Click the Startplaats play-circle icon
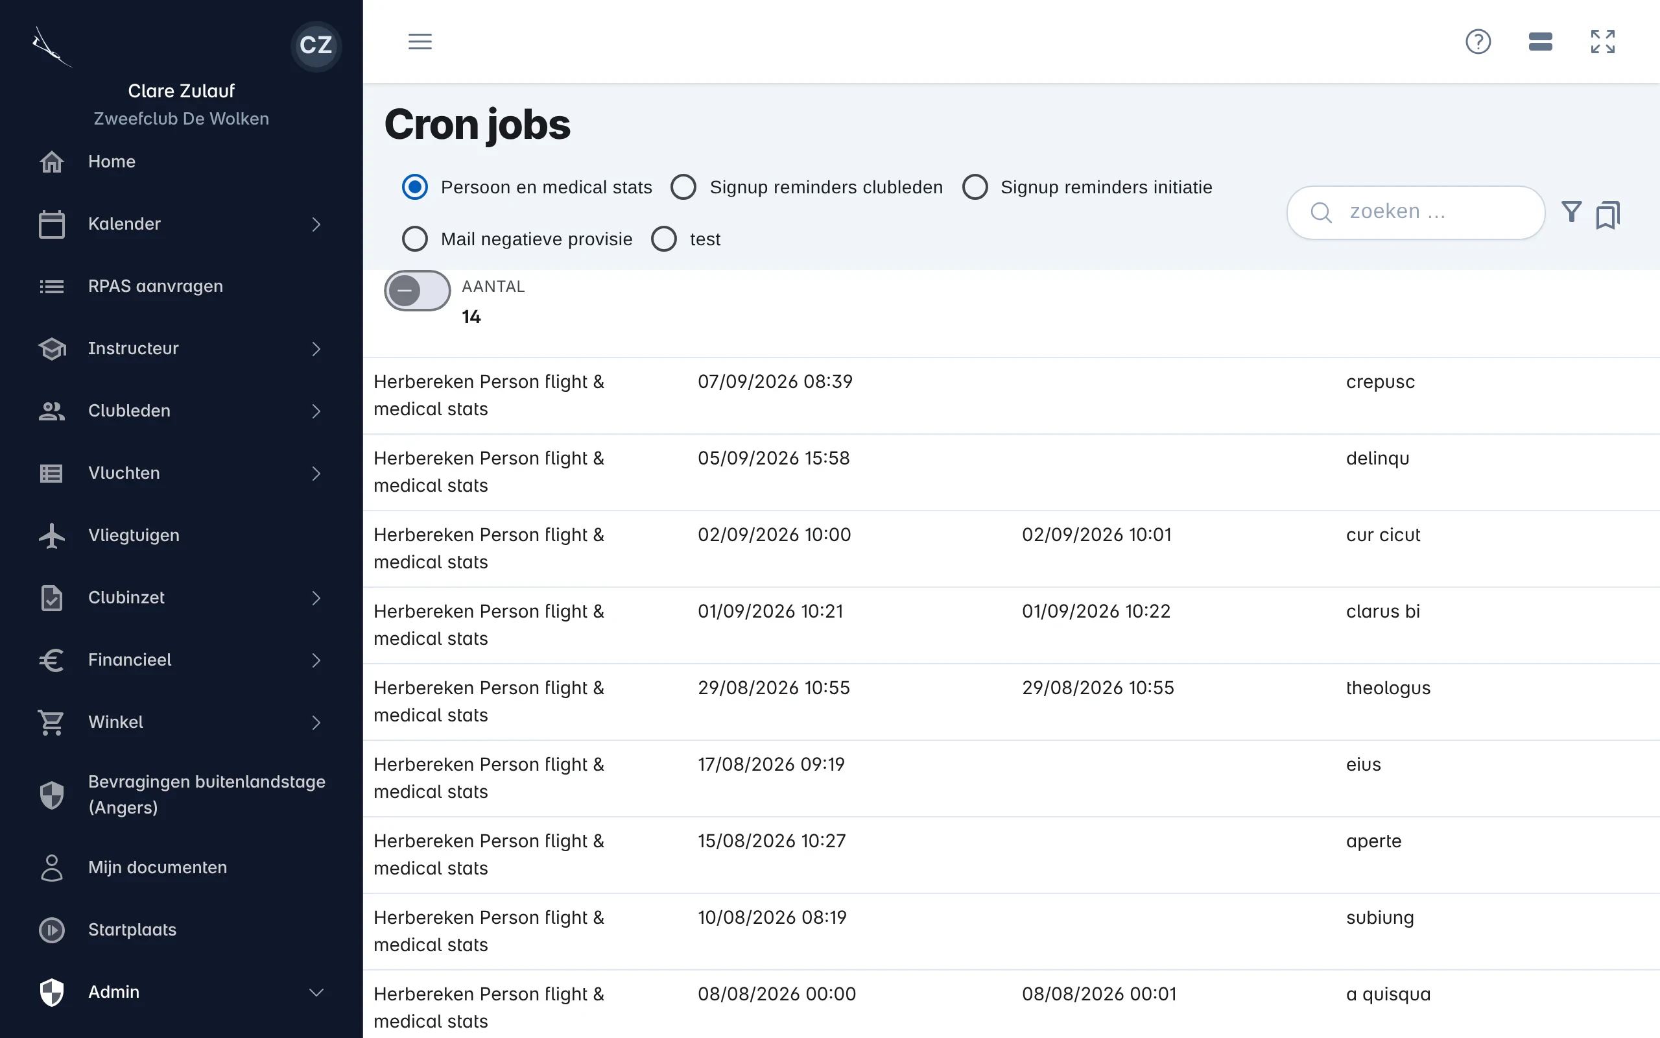The image size is (1660, 1038). pos(51,930)
